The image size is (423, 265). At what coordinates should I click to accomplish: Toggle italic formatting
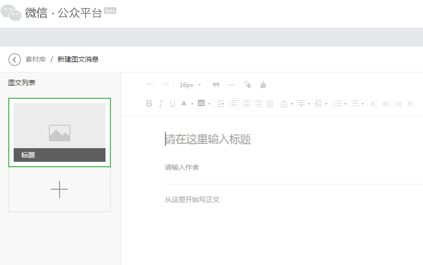pyautogui.click(x=161, y=104)
